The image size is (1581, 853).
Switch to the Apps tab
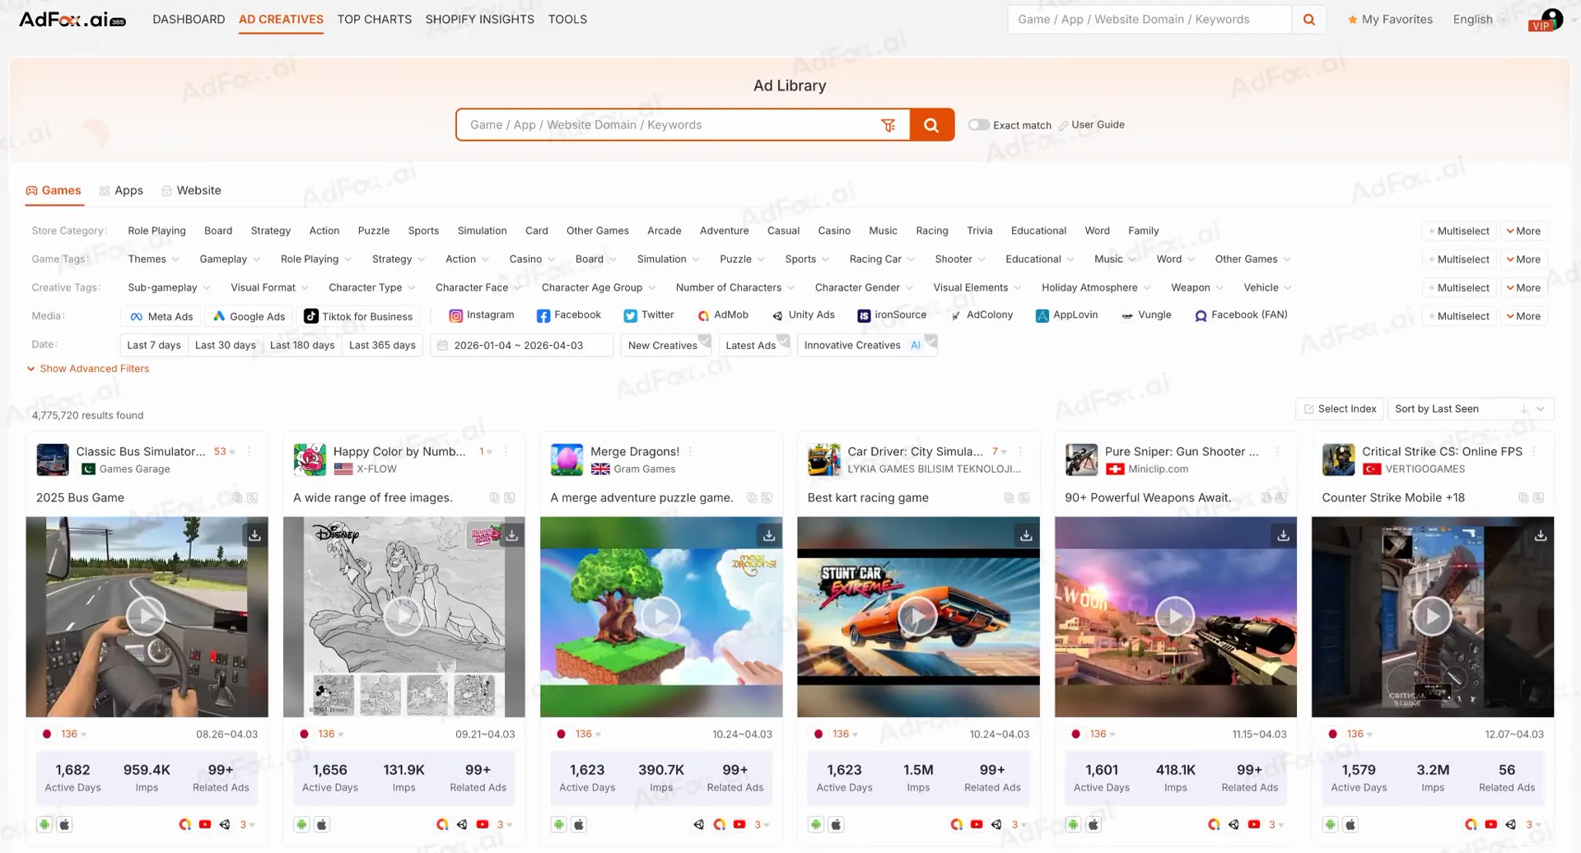(121, 191)
